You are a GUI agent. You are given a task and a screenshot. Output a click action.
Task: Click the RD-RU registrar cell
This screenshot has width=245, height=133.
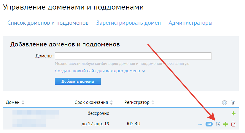[x=133, y=124]
